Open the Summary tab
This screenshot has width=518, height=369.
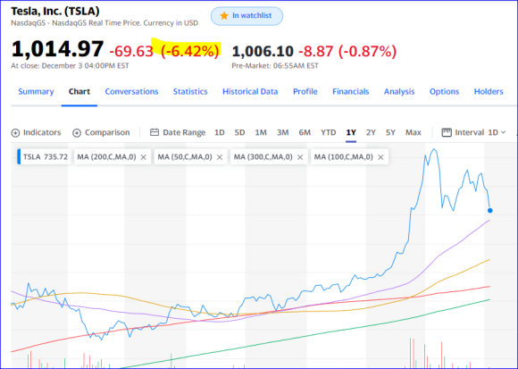[36, 91]
